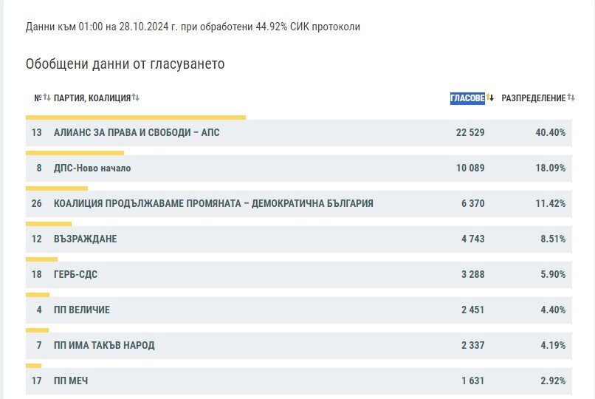The image size is (595, 399).
Task: Select the ПП ИМА ТАКЪВ НАРОД row
Action: pyautogui.click(x=299, y=346)
